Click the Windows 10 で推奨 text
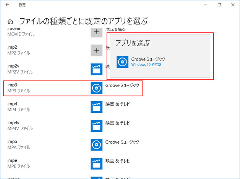The image size is (240, 179). [x=146, y=65]
